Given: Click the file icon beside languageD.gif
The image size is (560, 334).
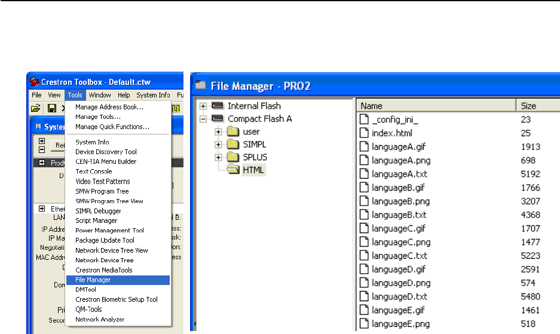Looking at the screenshot, I should pyautogui.click(x=364, y=269).
